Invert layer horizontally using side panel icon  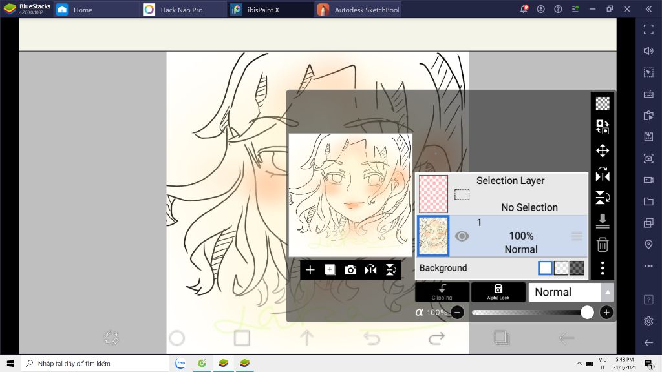tap(603, 174)
